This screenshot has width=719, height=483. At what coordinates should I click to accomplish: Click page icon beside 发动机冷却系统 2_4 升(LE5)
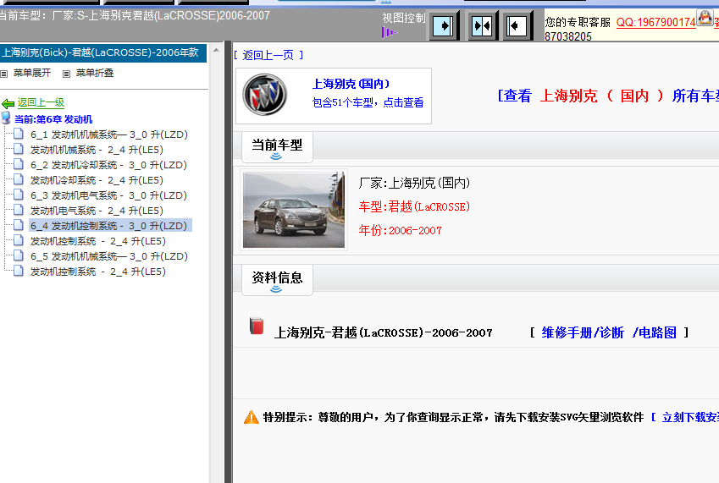19,179
